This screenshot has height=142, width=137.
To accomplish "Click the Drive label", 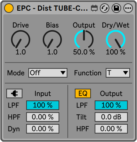I will [x=21, y=25].
